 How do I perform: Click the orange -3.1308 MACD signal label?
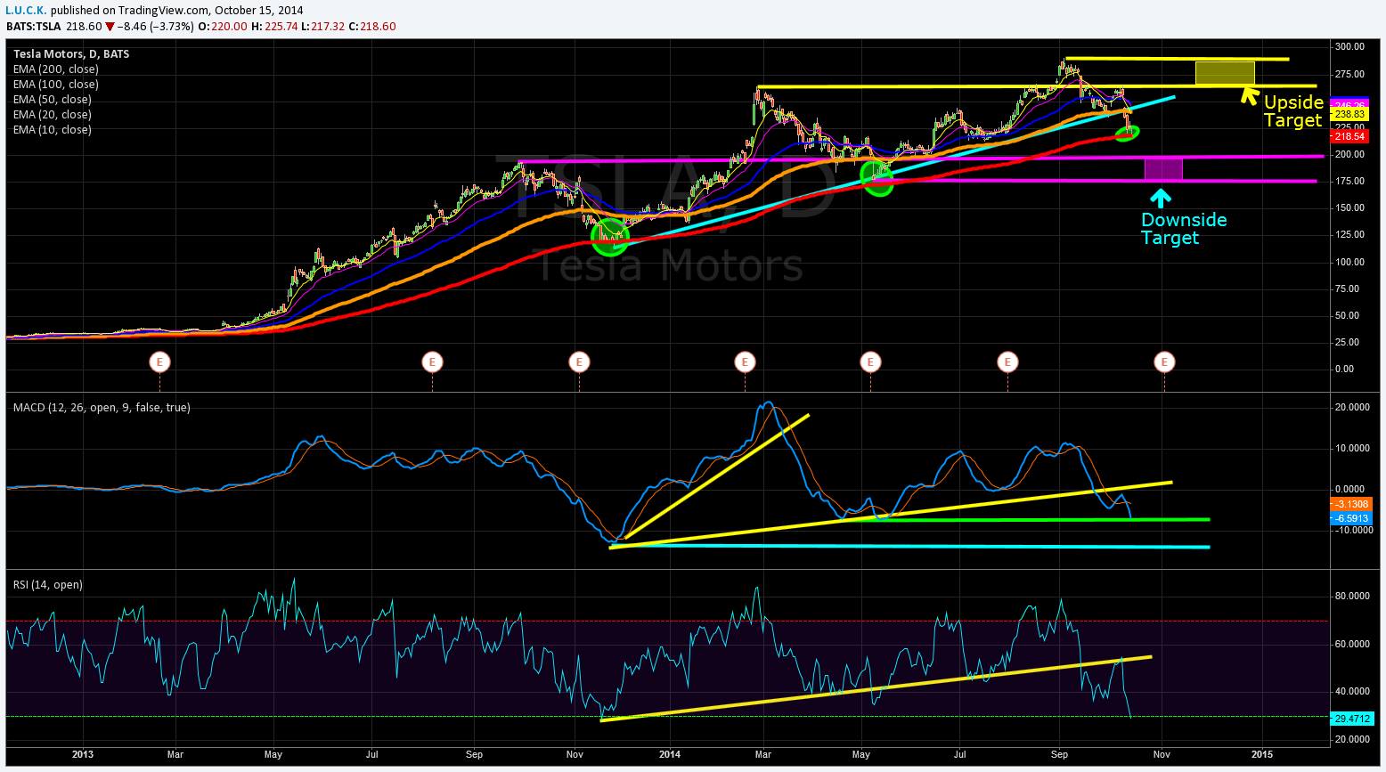pyautogui.click(x=1350, y=504)
